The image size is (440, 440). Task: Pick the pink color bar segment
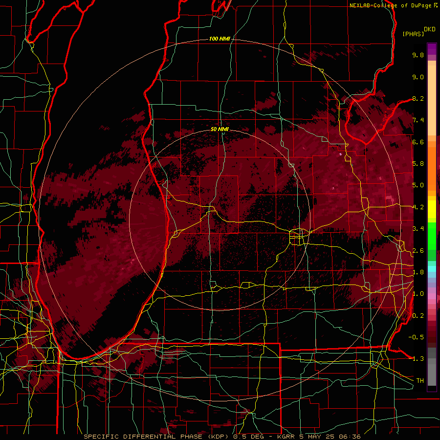(432, 297)
